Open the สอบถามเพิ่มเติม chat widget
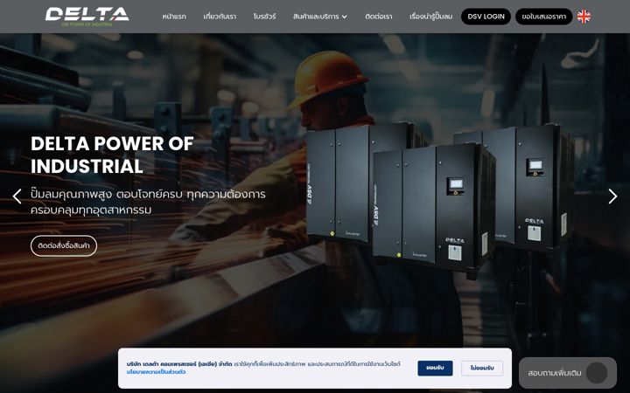The width and height of the screenshot is (630, 393). point(567,373)
